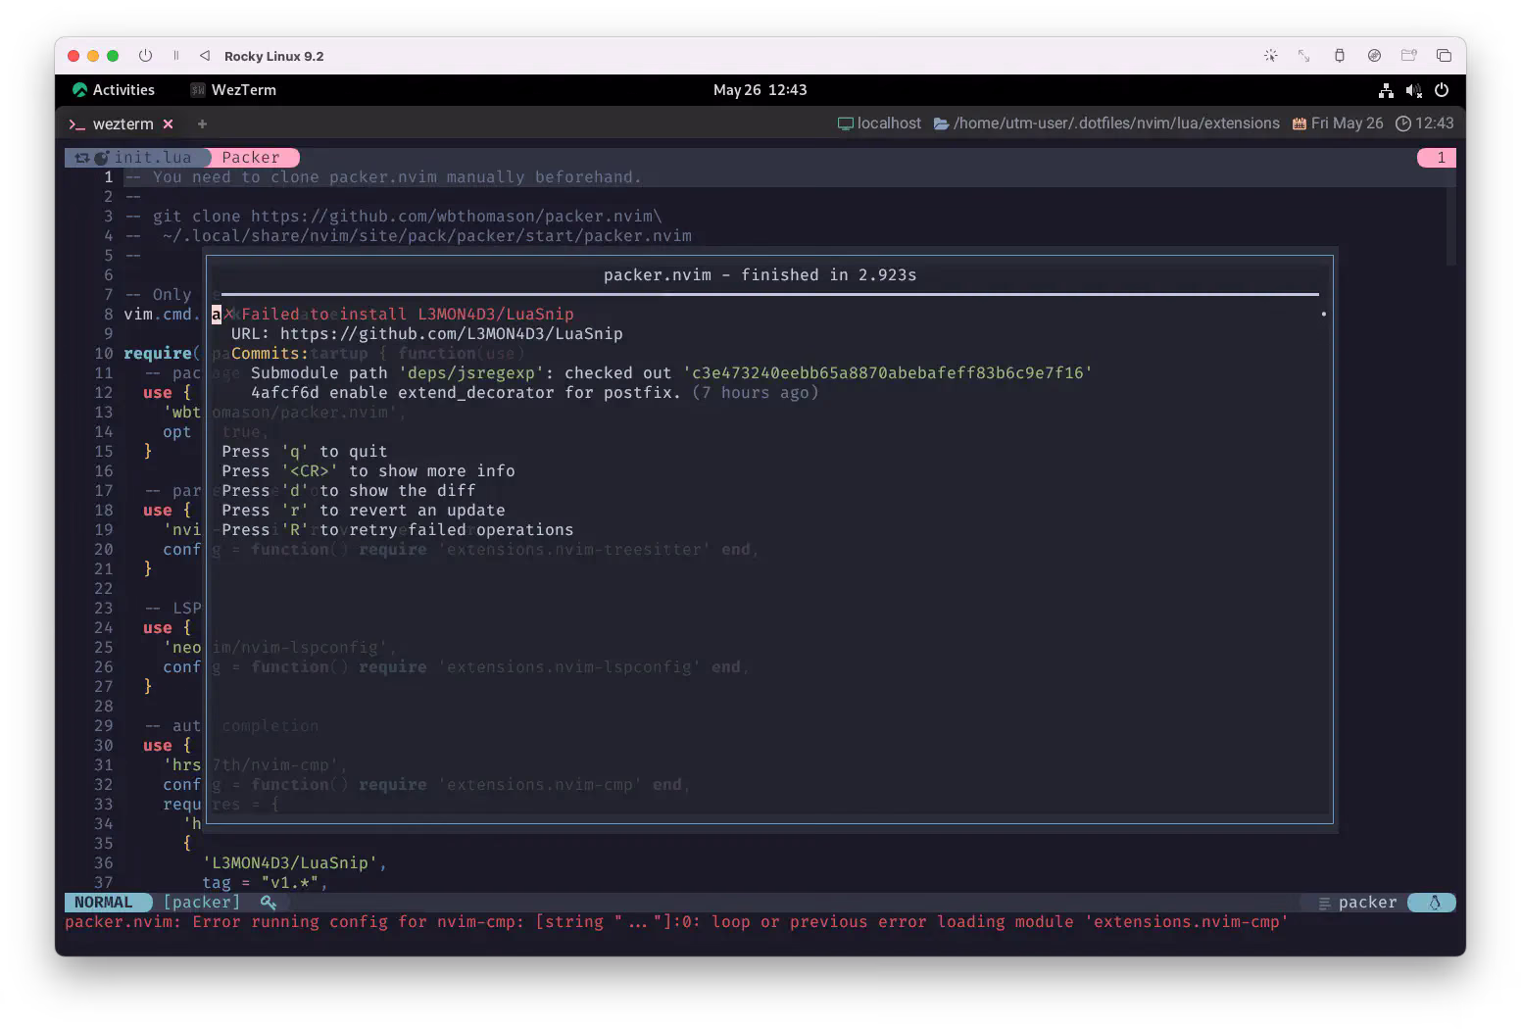Click the "Press 'q' to quit" hint
The width and height of the screenshot is (1521, 1029).
click(305, 452)
